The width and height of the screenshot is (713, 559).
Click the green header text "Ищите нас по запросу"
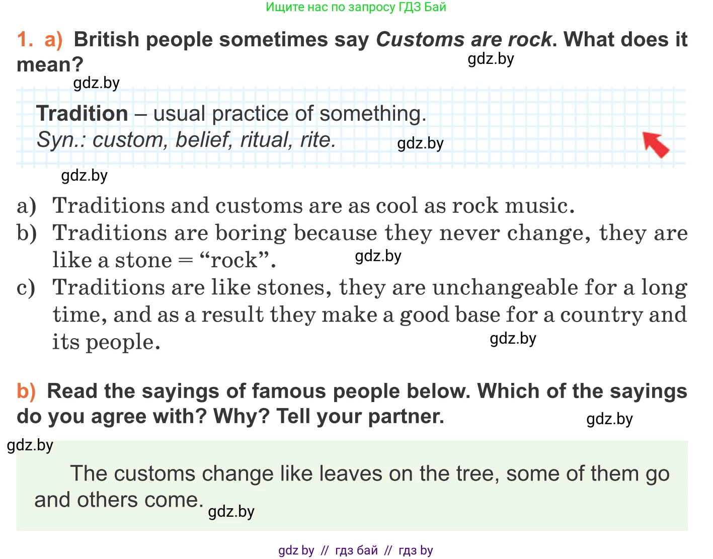tap(356, 7)
